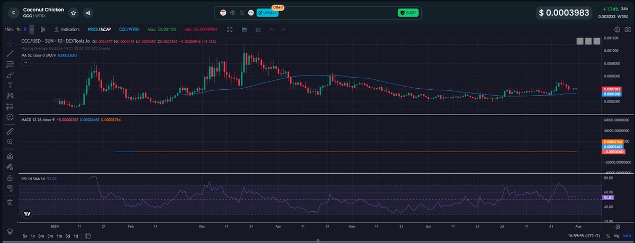Screen dimensions: 635x243
Task: Select the 15m timeframe
Action: point(8,30)
